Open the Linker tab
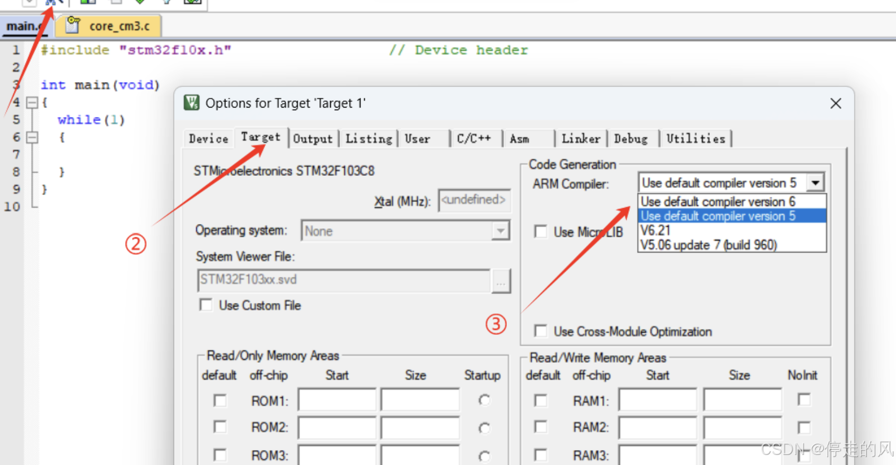 581,139
